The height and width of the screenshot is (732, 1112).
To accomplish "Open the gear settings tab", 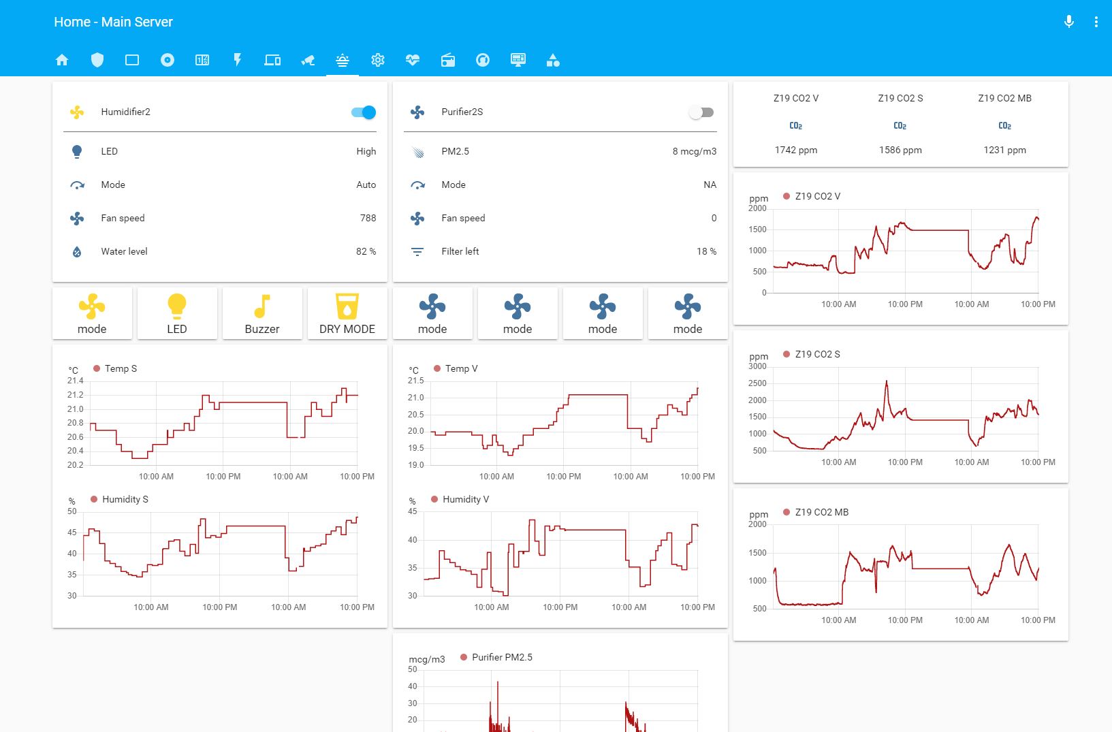I will coord(378,60).
